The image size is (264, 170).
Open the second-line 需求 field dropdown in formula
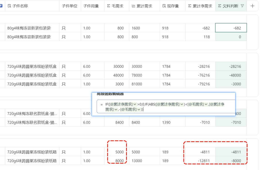coord(116,109)
